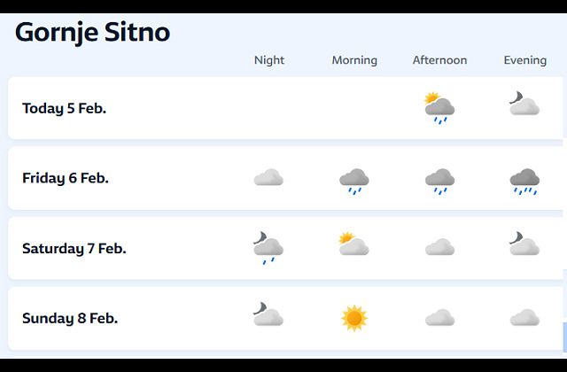The height and width of the screenshot is (372, 567).
Task: Click Sunday night moon-and-cloud icon
Action: pos(268,315)
